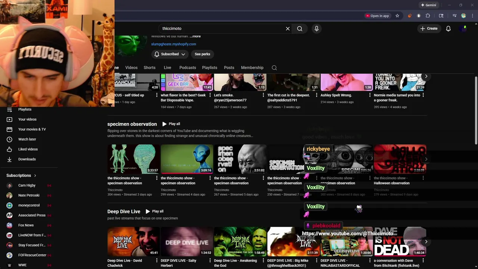Switch to the Shorts tab
The height and width of the screenshot is (269, 478).
pos(149,68)
